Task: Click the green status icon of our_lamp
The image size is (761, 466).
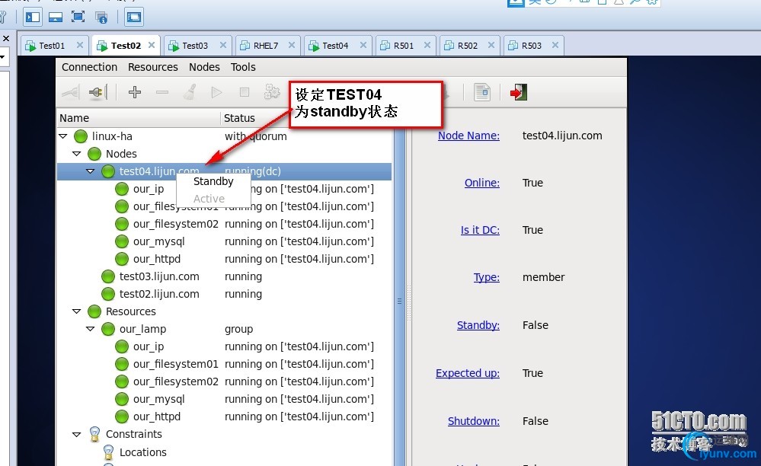Action: (107, 329)
